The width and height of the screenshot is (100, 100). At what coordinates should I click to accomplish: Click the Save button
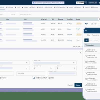coord(78,85)
